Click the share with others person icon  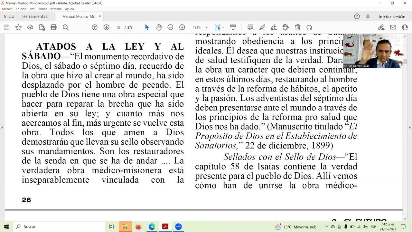coord(405,27)
